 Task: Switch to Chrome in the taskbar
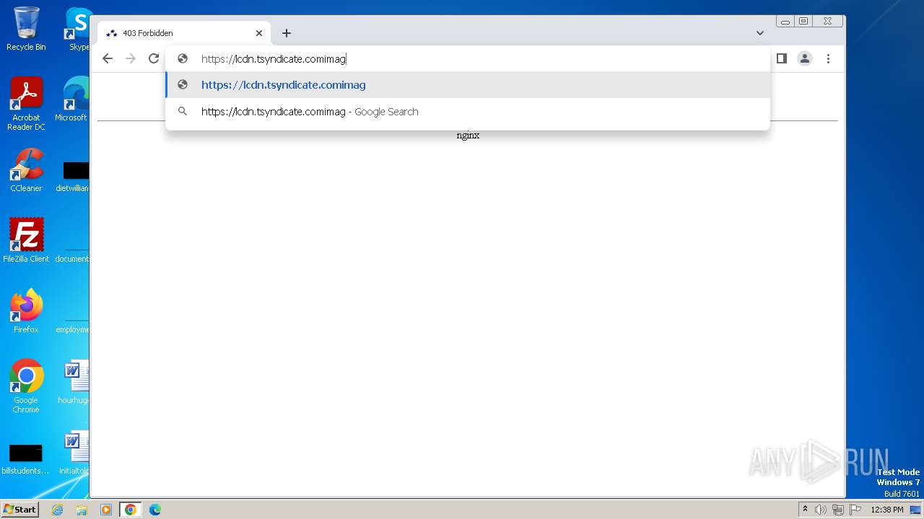coord(130,510)
